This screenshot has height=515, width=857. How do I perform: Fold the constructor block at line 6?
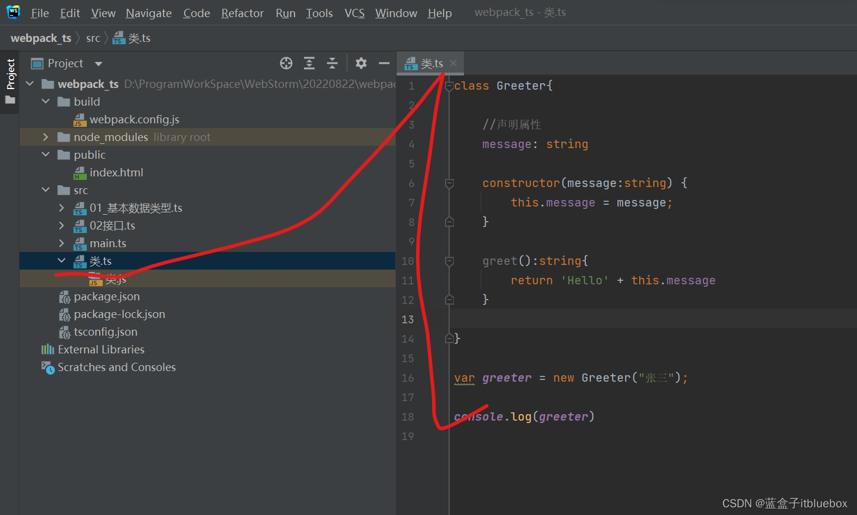pos(449,183)
